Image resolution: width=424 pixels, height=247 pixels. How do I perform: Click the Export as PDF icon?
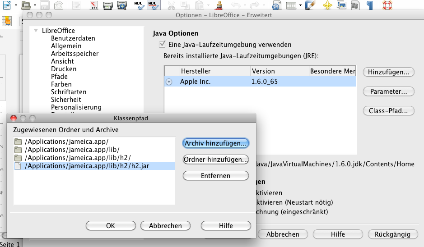[x=94, y=5]
